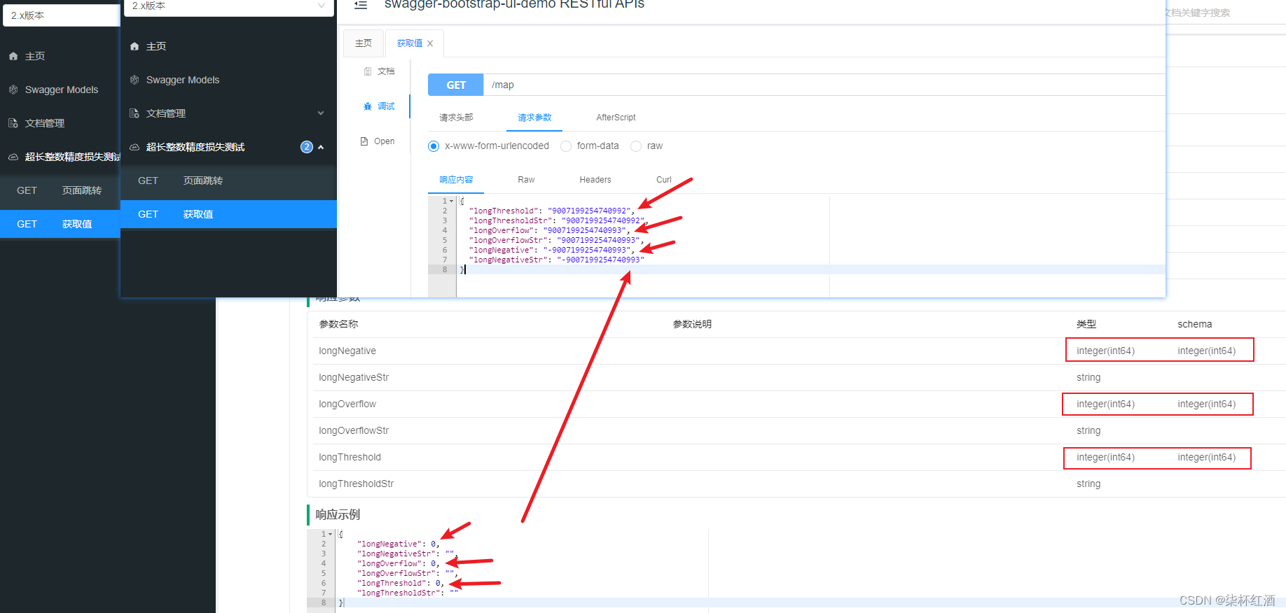Image resolution: width=1286 pixels, height=613 pixels.
Task: Click the /map URL input field
Action: point(824,85)
